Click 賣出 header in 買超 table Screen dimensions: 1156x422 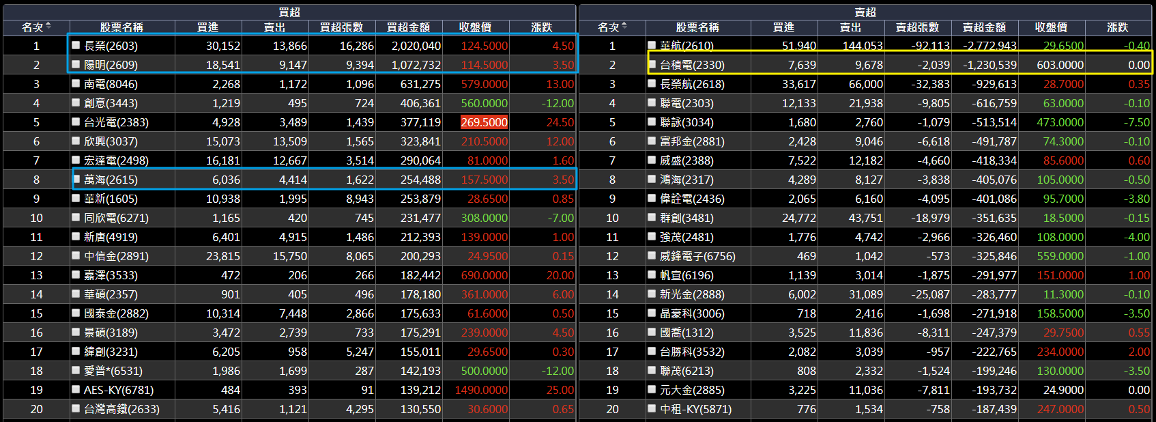point(274,27)
